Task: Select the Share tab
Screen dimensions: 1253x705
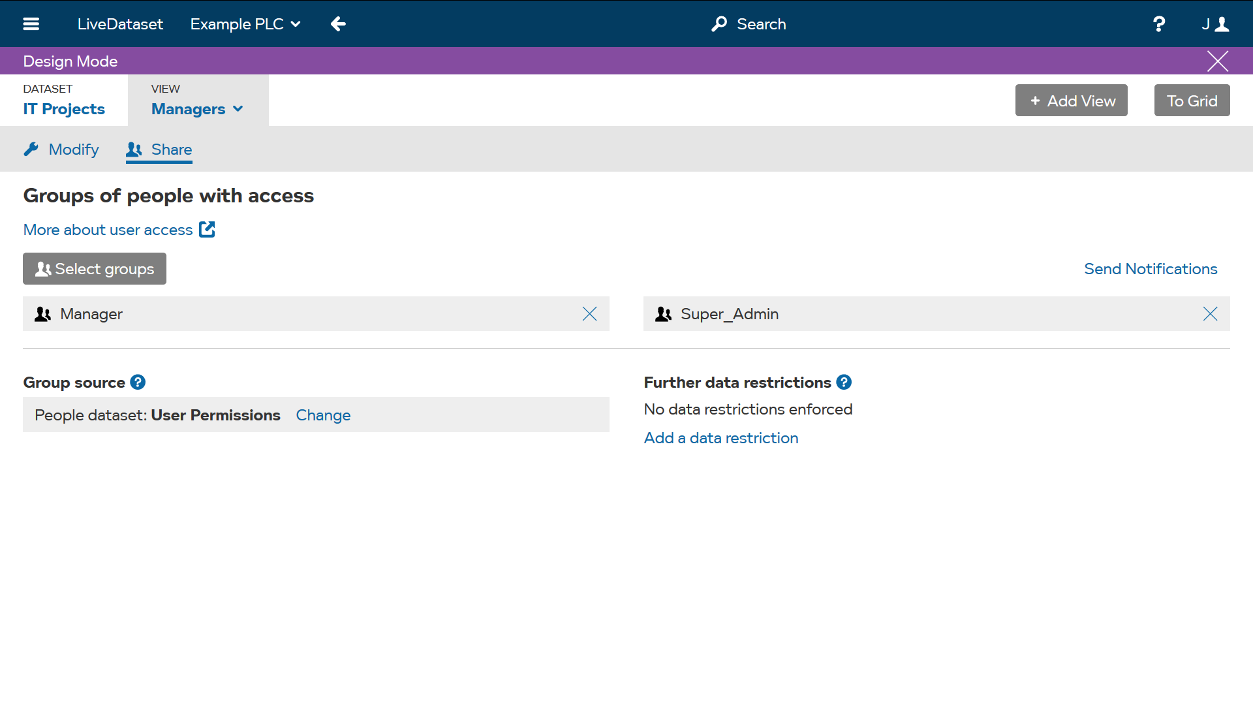Action: (159, 149)
